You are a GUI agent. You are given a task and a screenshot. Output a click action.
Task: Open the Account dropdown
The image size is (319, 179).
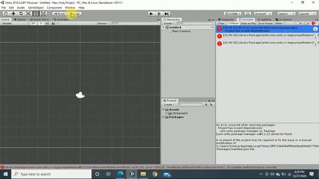point(263,13)
